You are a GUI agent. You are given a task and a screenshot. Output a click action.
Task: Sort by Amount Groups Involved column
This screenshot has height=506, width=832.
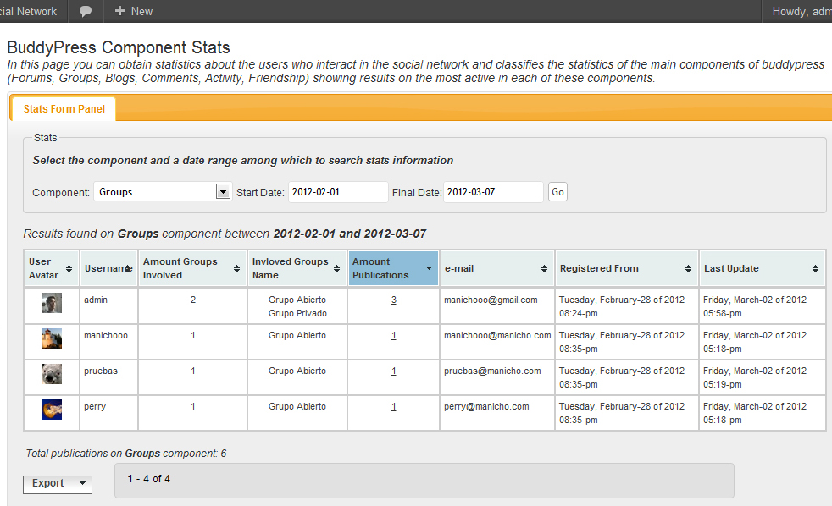192,268
